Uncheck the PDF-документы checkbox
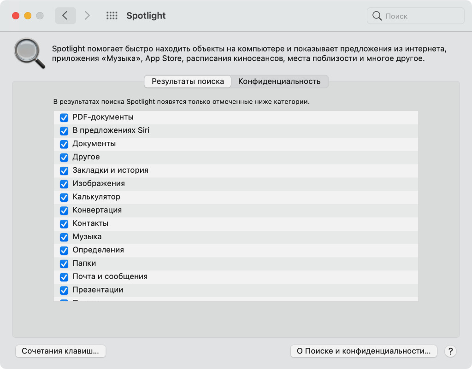Image resolution: width=472 pixels, height=369 pixels. (64, 117)
